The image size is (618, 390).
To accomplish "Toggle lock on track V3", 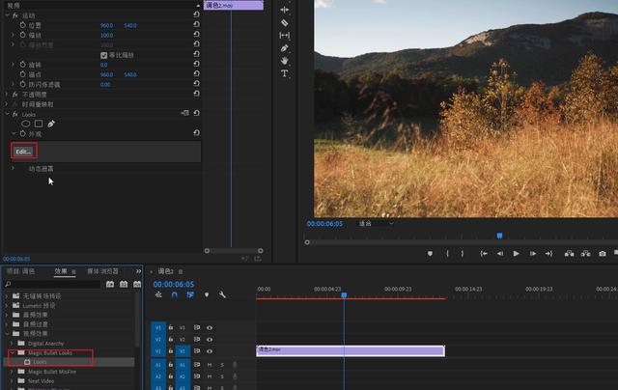I will 171,327.
